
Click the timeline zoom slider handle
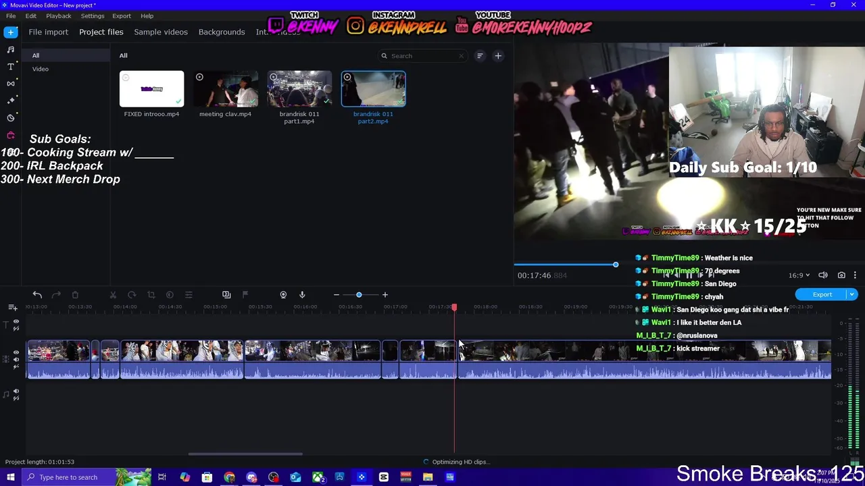(x=359, y=295)
